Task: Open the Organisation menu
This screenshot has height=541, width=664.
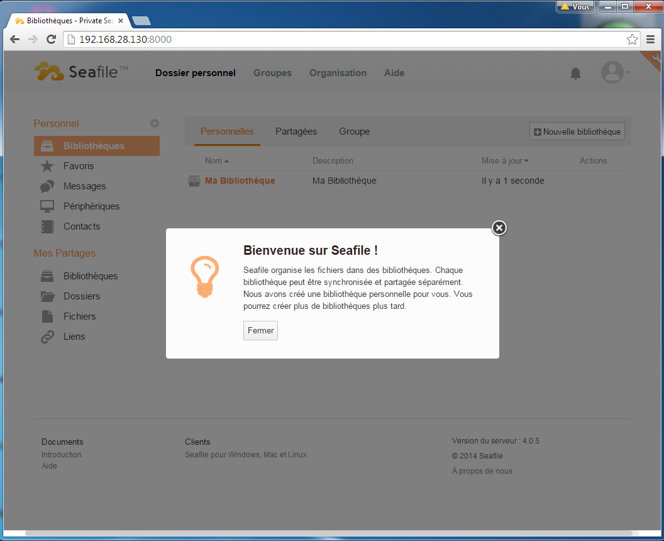Action: (x=338, y=73)
